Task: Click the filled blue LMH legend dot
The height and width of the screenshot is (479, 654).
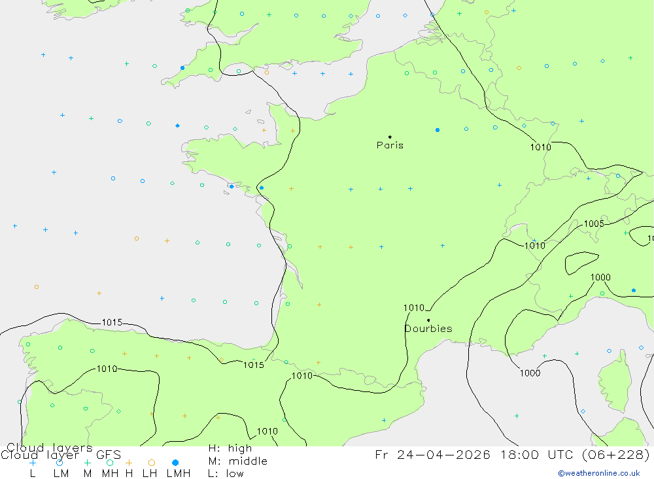Action: pyautogui.click(x=175, y=463)
